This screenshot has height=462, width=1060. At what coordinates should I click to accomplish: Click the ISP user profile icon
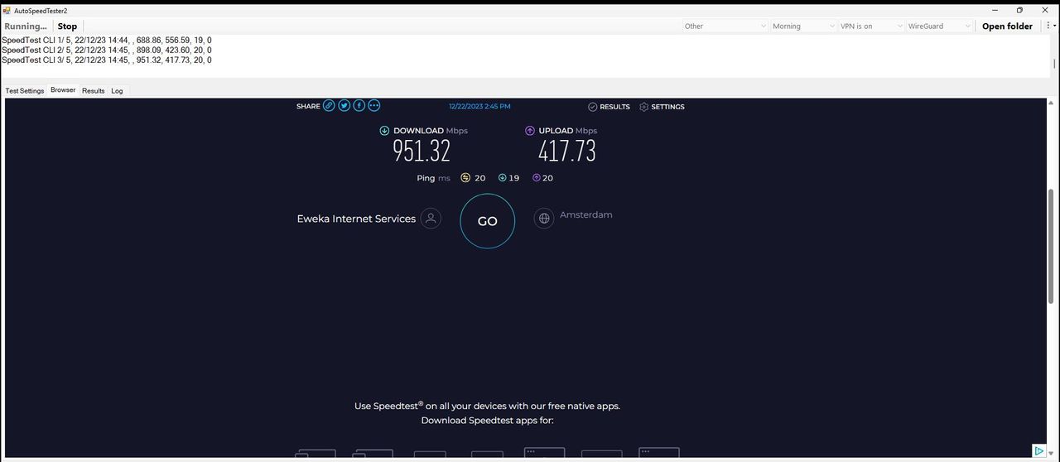tap(431, 219)
